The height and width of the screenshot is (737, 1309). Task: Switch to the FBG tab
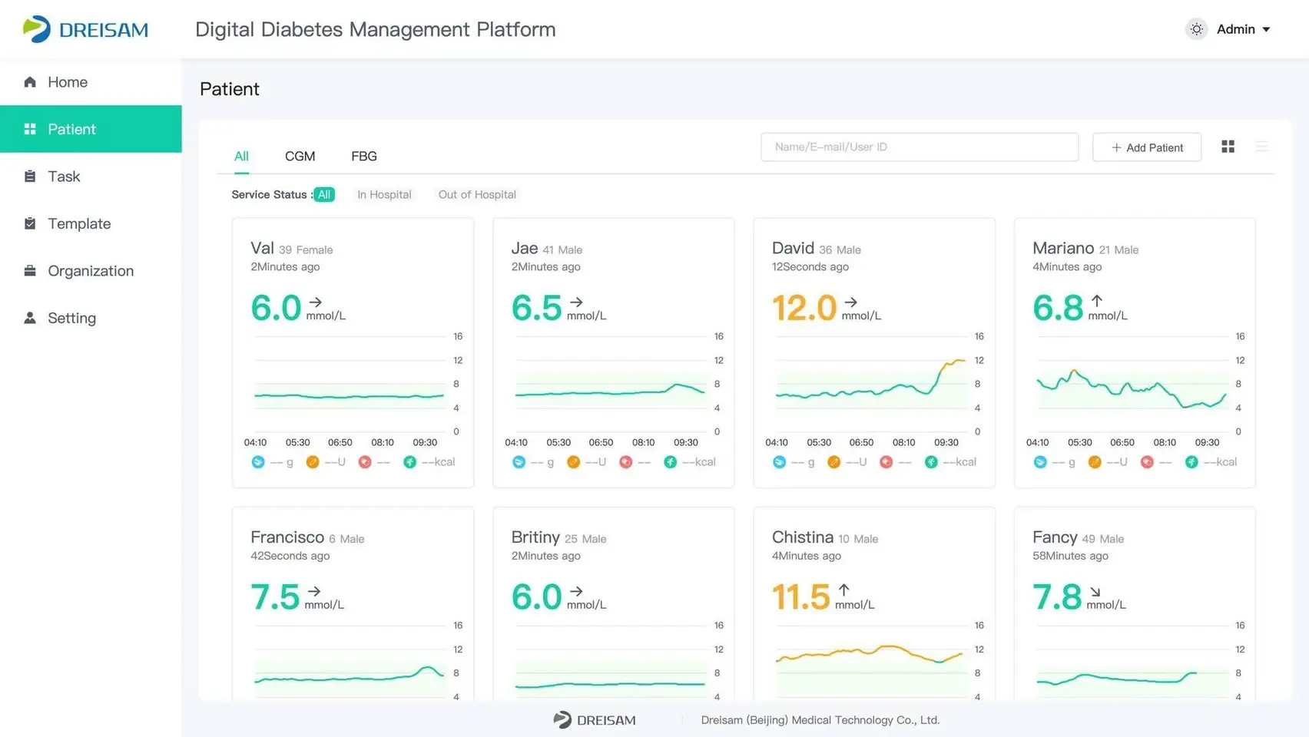tap(364, 157)
